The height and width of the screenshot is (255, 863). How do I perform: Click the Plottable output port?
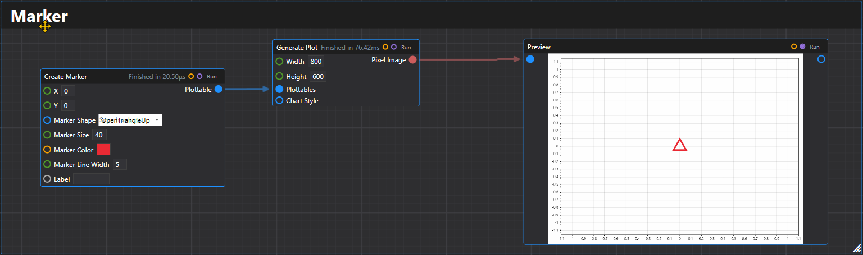(219, 89)
